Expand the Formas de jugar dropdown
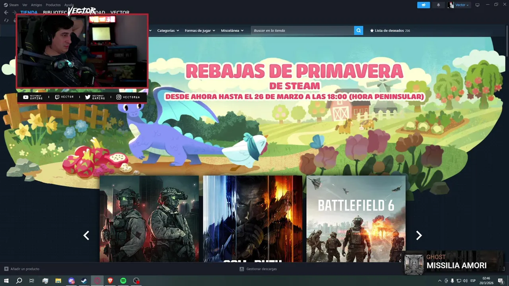 (200, 31)
